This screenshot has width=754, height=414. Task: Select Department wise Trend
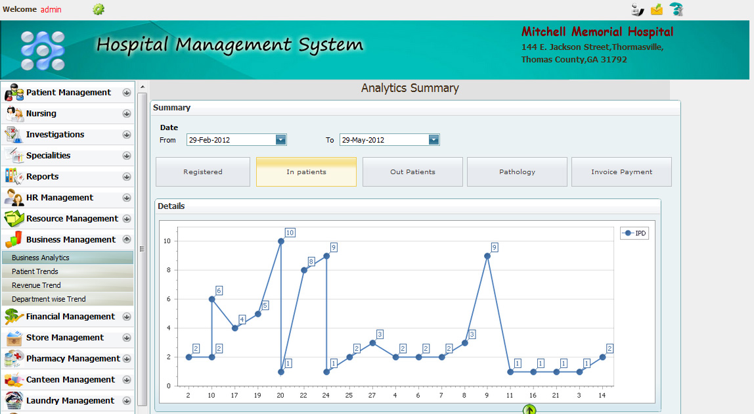pos(49,299)
